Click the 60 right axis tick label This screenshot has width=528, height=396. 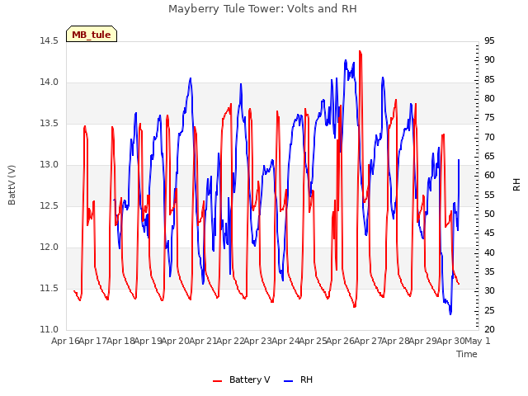coord(489,176)
